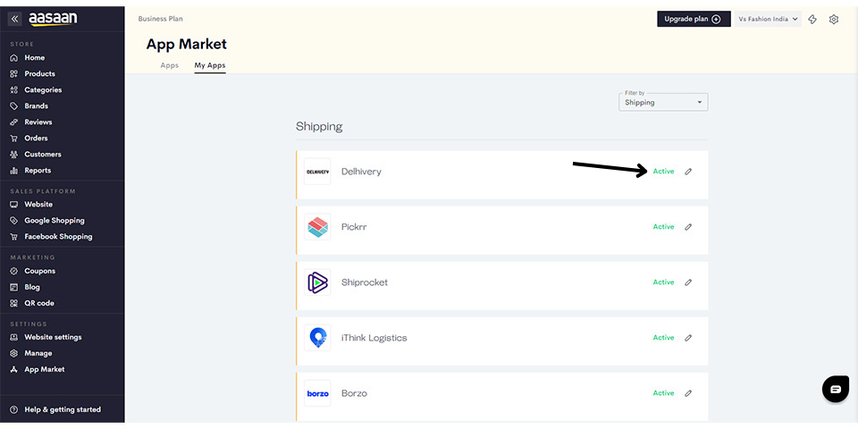Screen dimensions: 858x429
Task: Open Website under Sales Platform
Action: click(x=38, y=204)
